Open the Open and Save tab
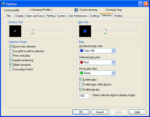The image size is (150, 117). (x=35, y=16)
